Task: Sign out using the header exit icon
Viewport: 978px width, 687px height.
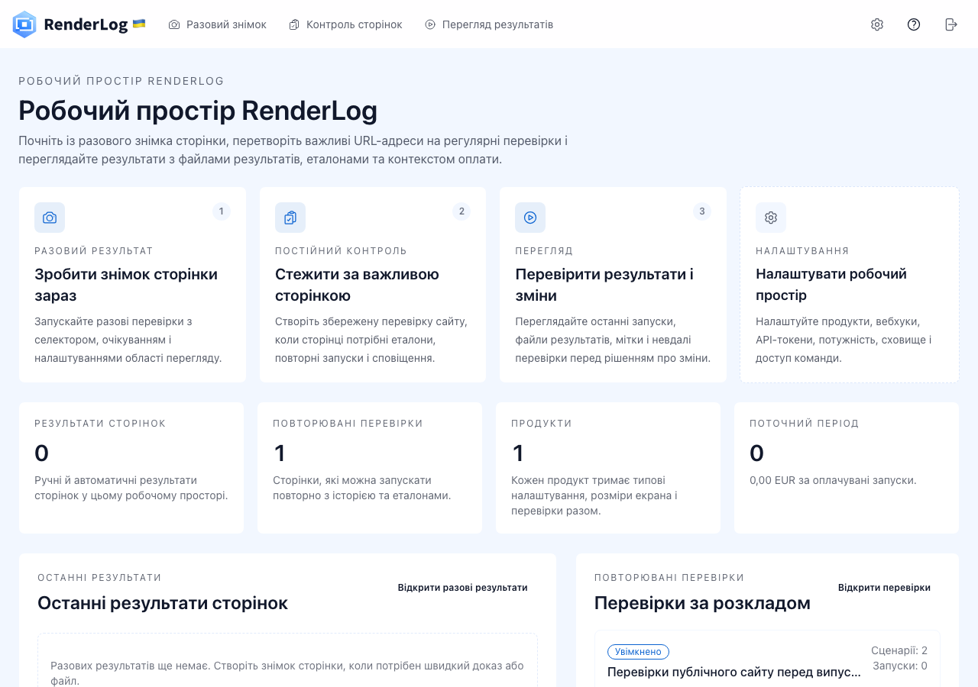Action: click(951, 24)
